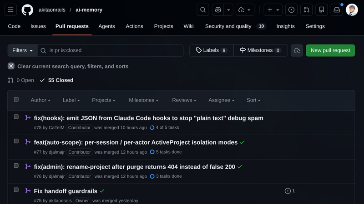Image resolution: width=364 pixels, height=204 pixels.
Task: Check the box for PR #76 fix(admin)
Action: tap(16, 165)
